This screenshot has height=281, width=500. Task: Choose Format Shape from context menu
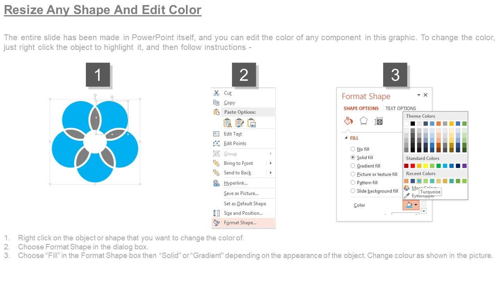pos(240,223)
